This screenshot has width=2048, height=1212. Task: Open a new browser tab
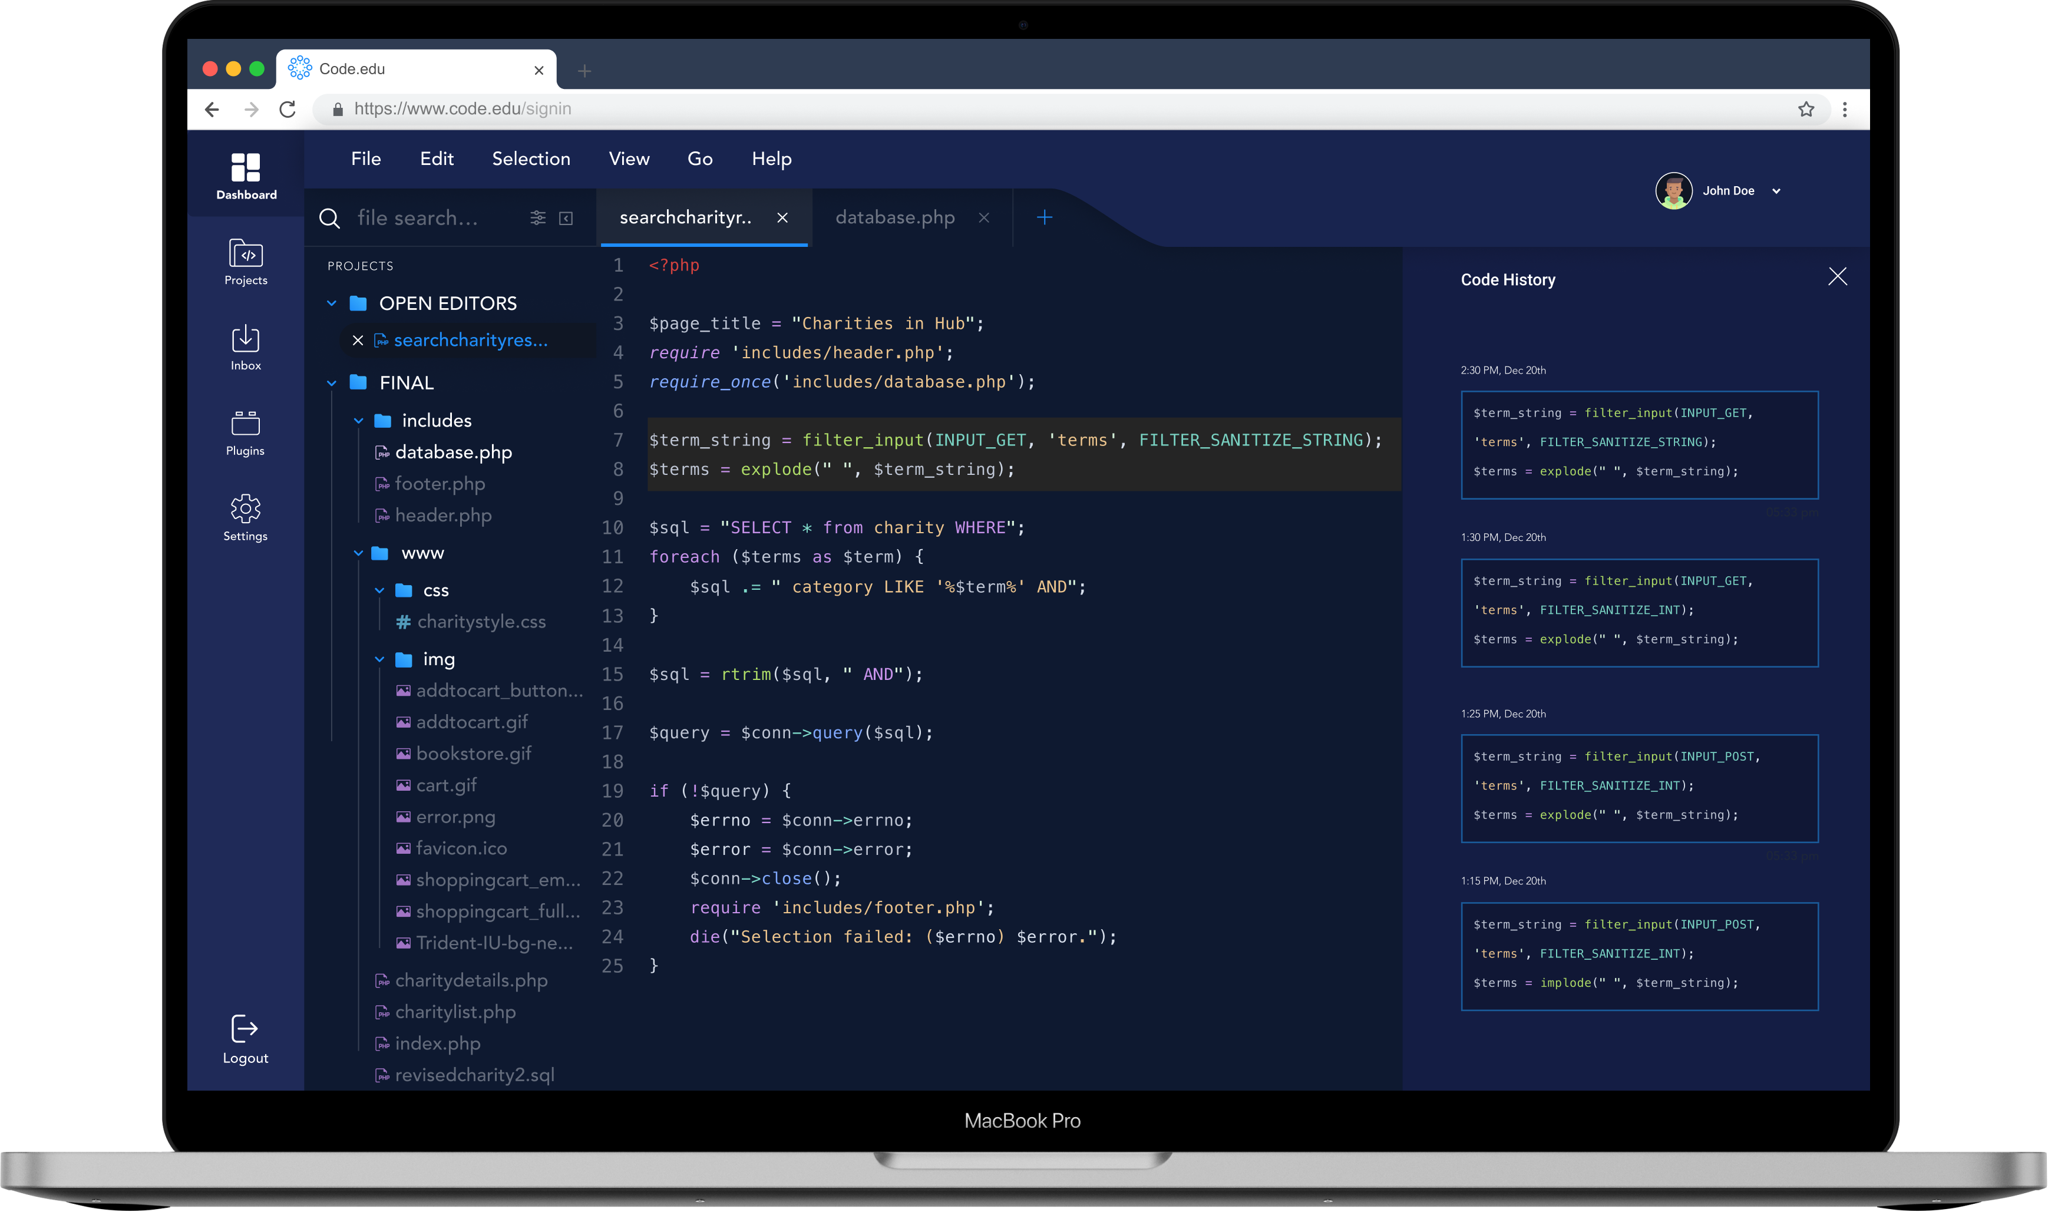point(584,71)
